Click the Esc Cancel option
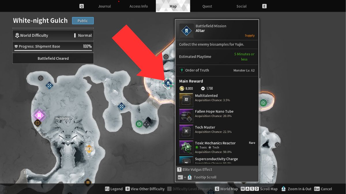This screenshot has width=346, height=194. click(x=323, y=189)
